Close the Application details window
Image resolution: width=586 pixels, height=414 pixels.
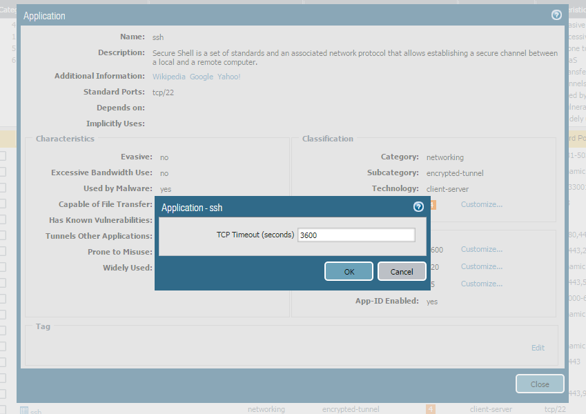point(540,384)
